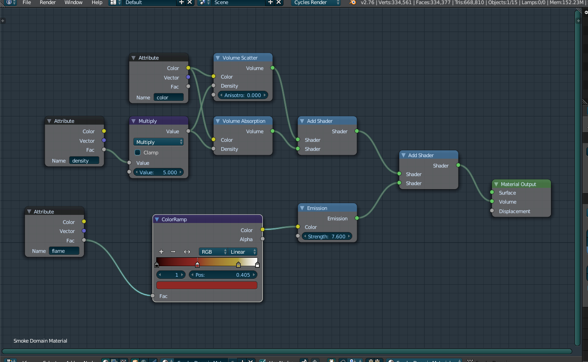Delete the Default screen layout with X
The width and height of the screenshot is (588, 362).
coord(190,2)
